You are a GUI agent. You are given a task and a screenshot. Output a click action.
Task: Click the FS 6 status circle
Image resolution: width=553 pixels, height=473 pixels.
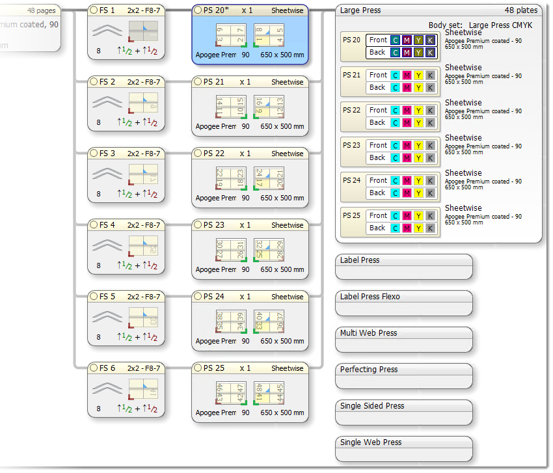click(x=94, y=368)
